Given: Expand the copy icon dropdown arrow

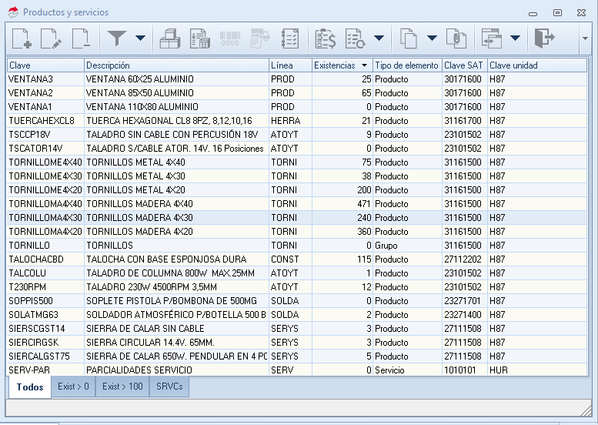Looking at the screenshot, I should click(432, 38).
